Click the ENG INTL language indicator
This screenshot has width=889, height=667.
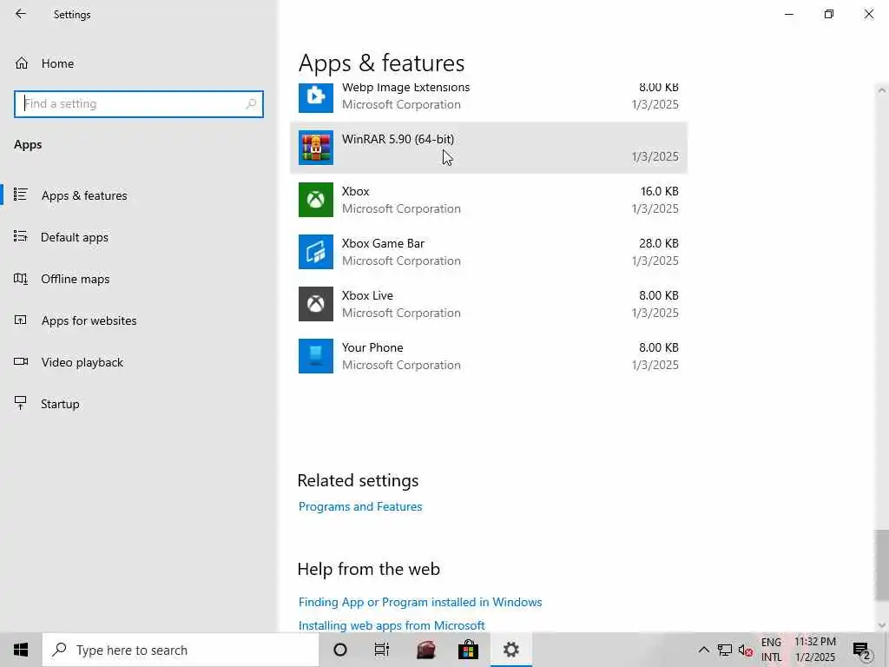click(x=771, y=650)
